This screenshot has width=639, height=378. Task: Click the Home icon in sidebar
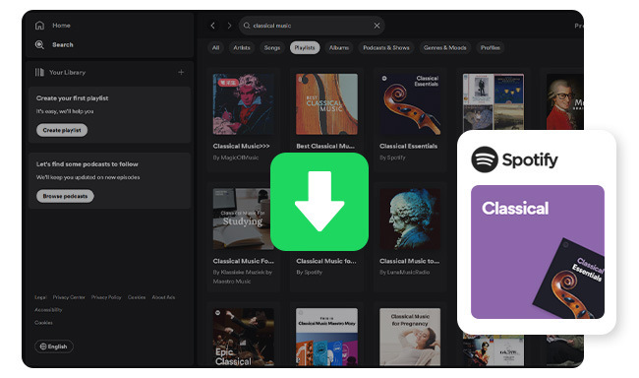coord(39,26)
